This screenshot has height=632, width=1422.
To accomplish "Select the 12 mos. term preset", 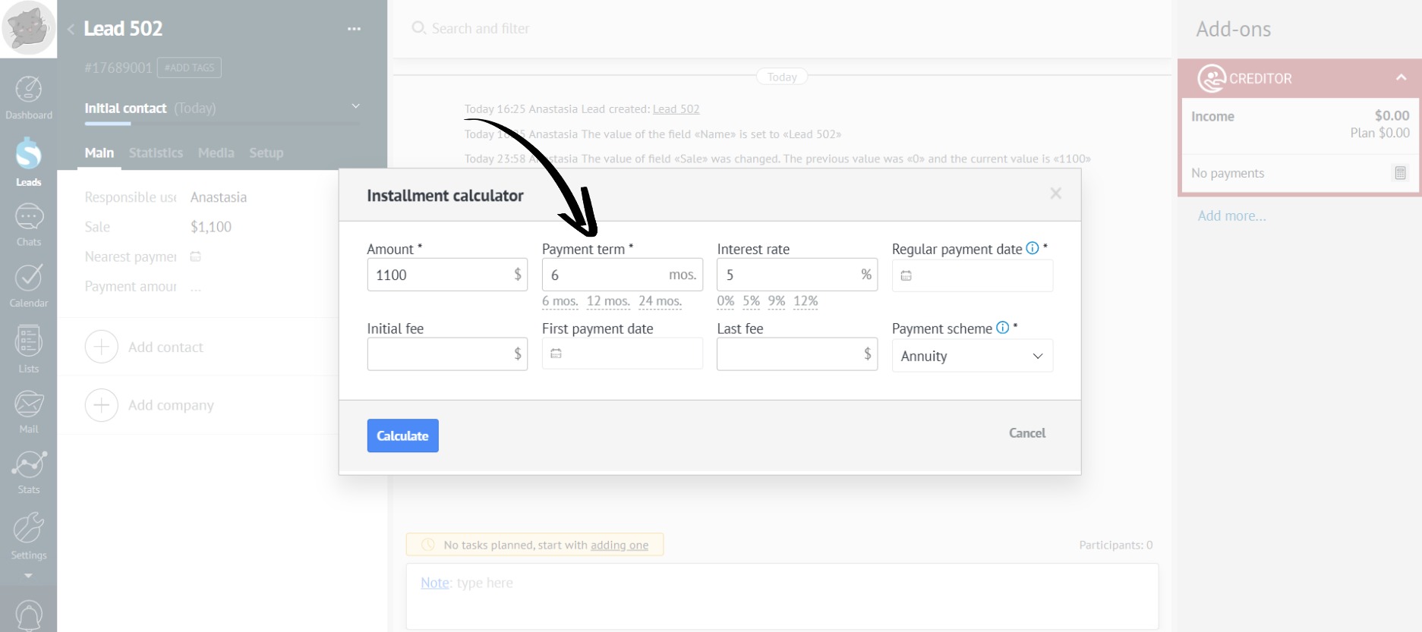I will click(x=608, y=301).
